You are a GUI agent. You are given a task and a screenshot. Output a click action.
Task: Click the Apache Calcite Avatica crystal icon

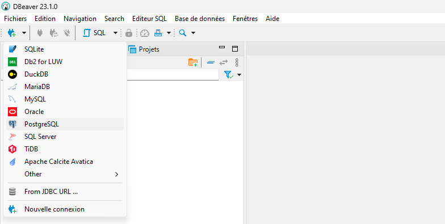12,162
